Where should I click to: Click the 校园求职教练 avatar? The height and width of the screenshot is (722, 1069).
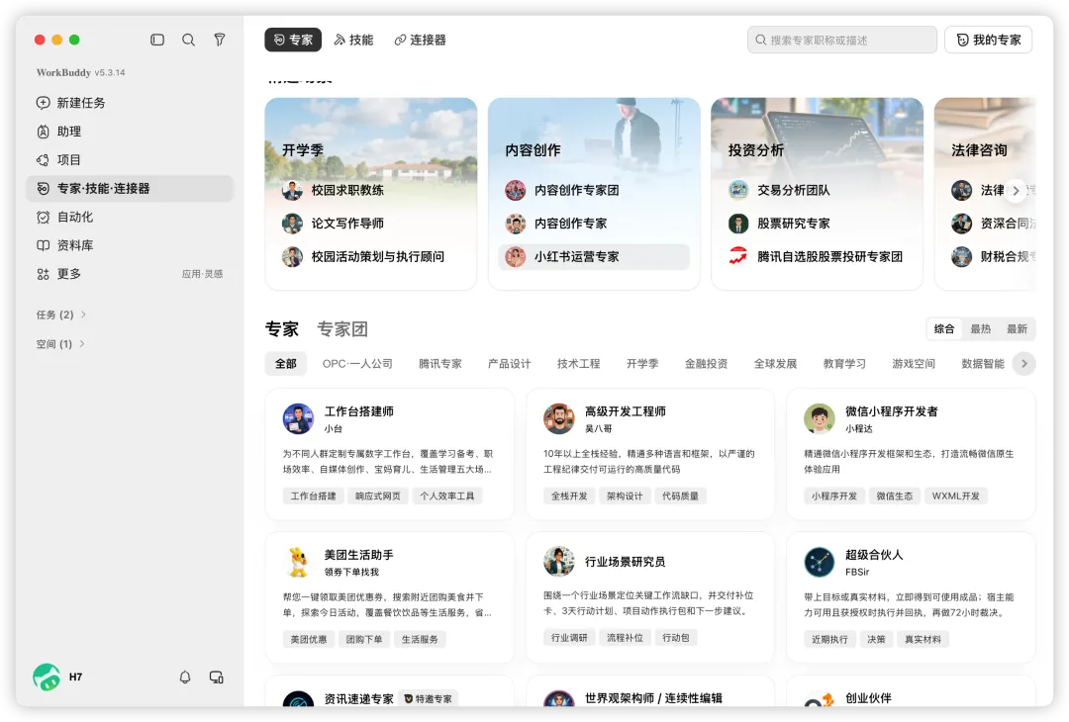point(292,190)
